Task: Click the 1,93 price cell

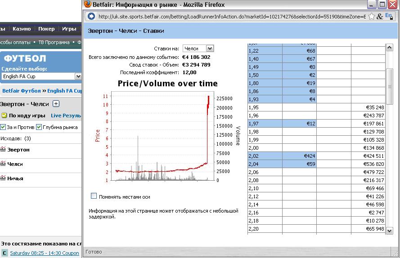Action: pyautogui.click(x=265, y=99)
